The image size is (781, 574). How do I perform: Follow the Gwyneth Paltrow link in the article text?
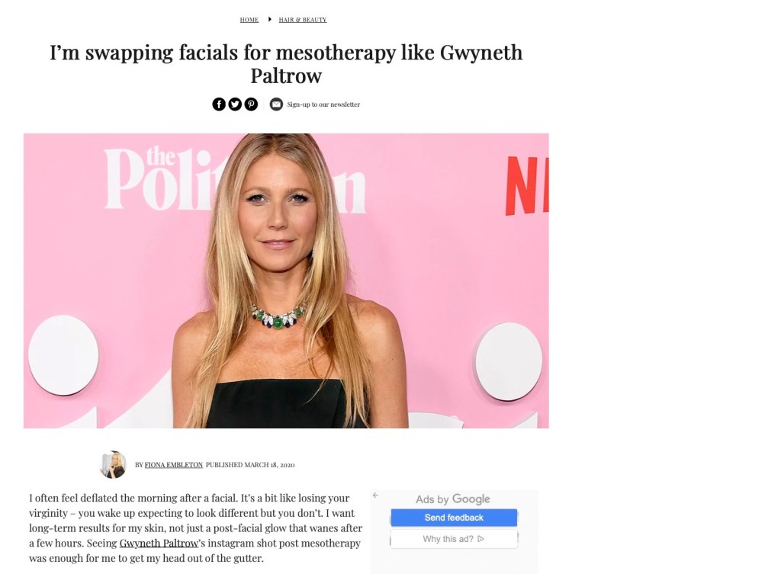tap(159, 544)
